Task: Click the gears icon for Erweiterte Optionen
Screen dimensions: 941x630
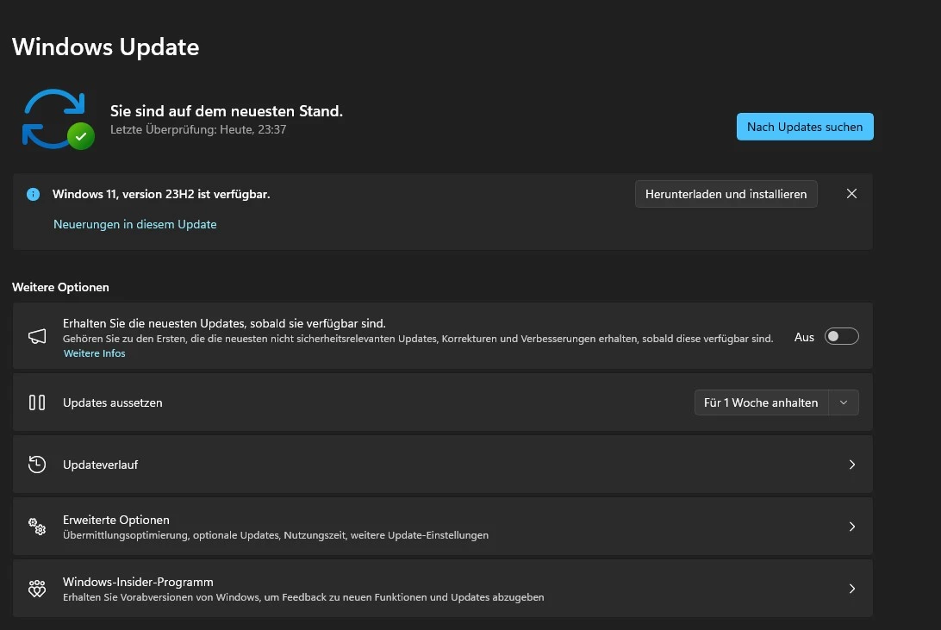Action: (37, 527)
